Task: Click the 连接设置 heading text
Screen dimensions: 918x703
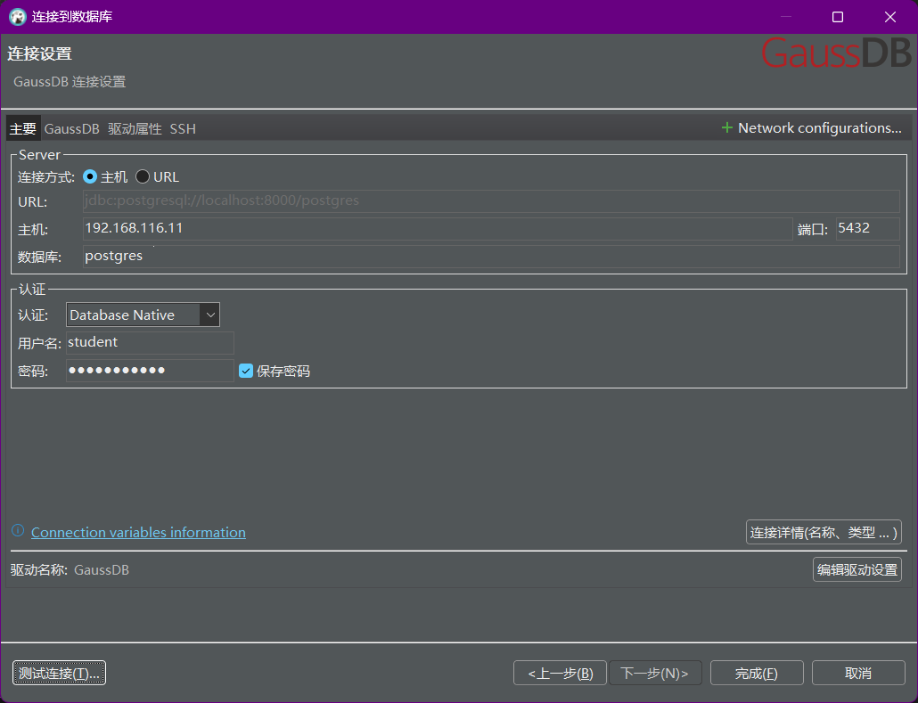Action: click(x=39, y=53)
